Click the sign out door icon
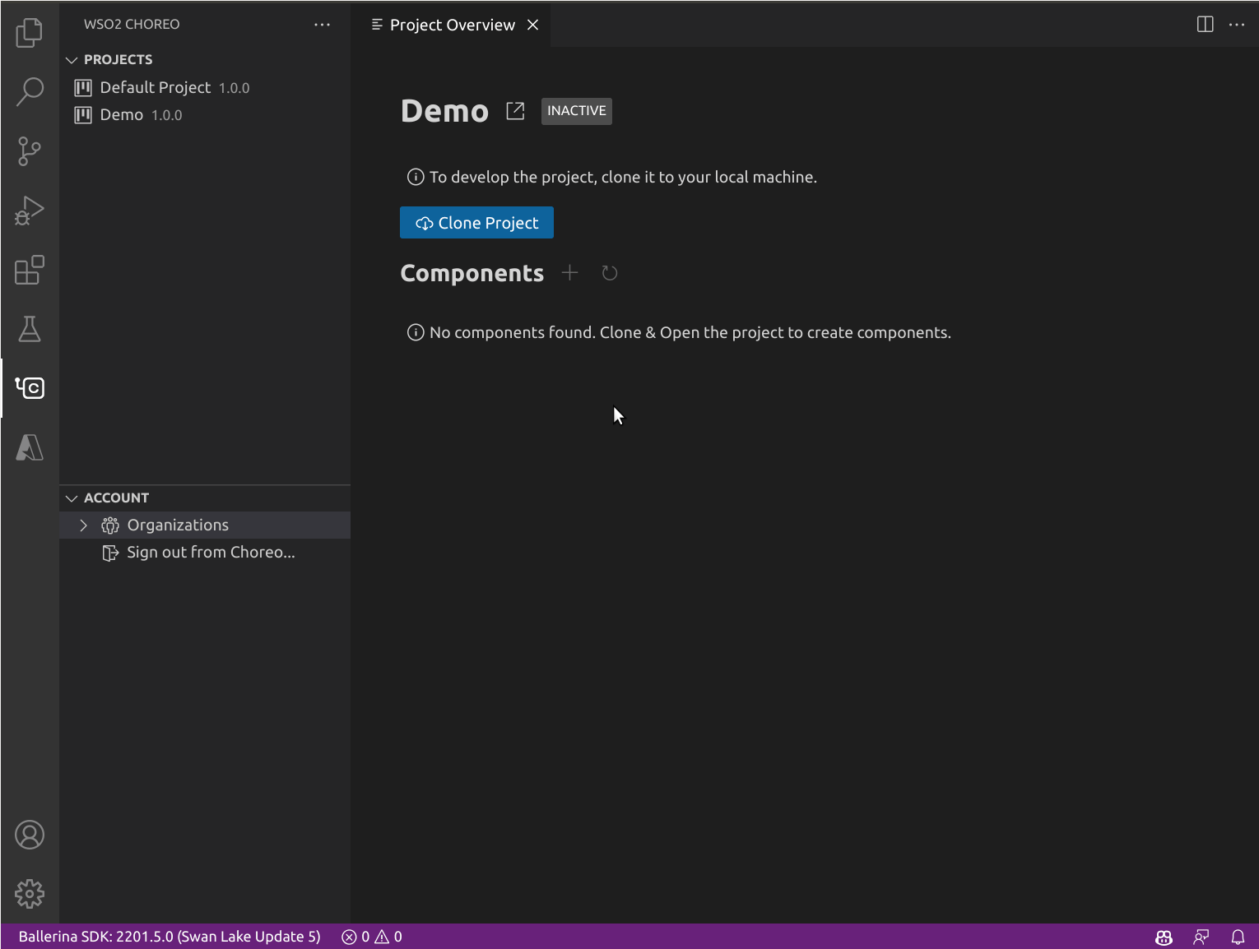 [x=110, y=553]
